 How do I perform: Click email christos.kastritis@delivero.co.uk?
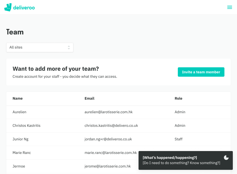coord(111,125)
